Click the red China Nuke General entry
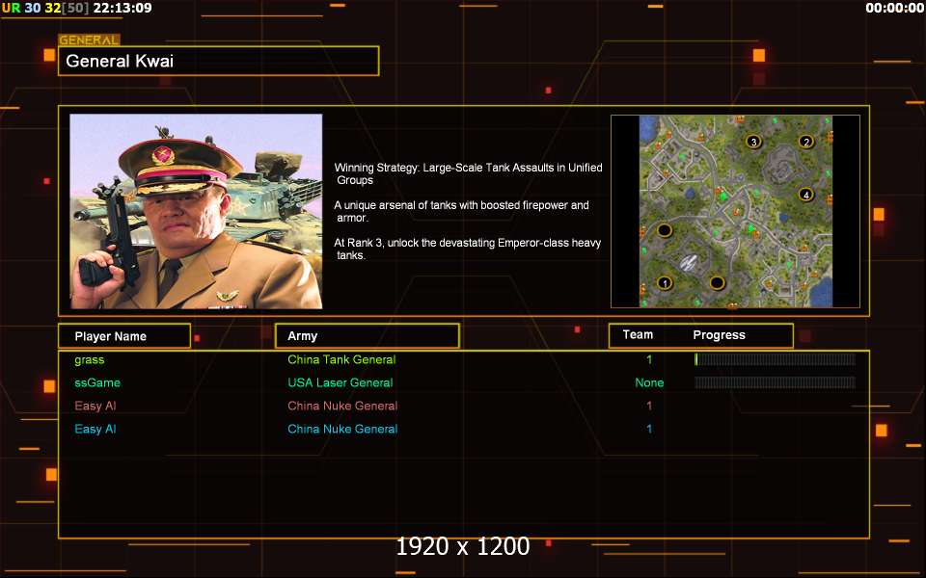Screen dimensions: 926x578 pyautogui.click(x=342, y=406)
